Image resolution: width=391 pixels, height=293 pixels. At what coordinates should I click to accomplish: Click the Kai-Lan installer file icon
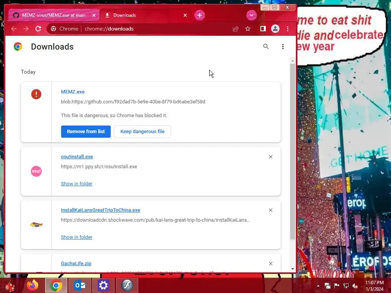(x=36, y=225)
